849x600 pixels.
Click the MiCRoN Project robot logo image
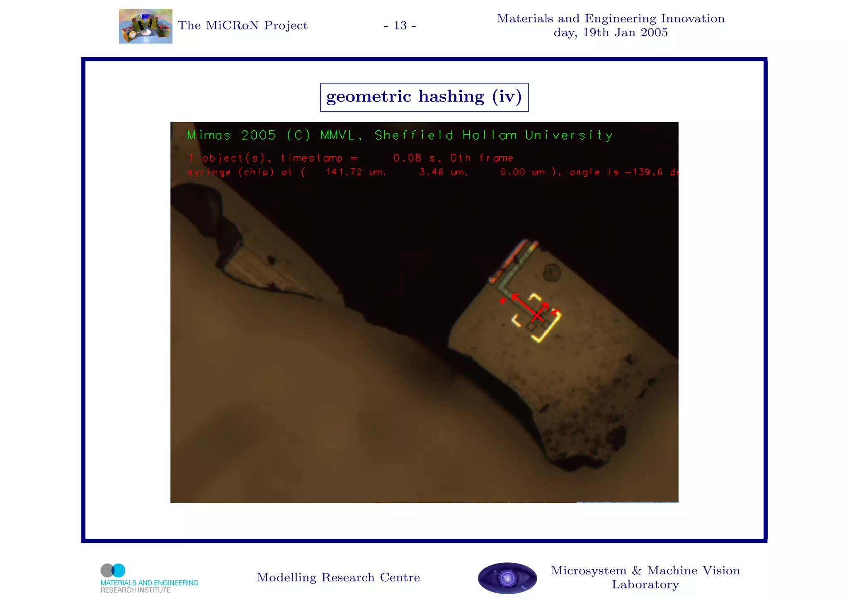(x=146, y=26)
